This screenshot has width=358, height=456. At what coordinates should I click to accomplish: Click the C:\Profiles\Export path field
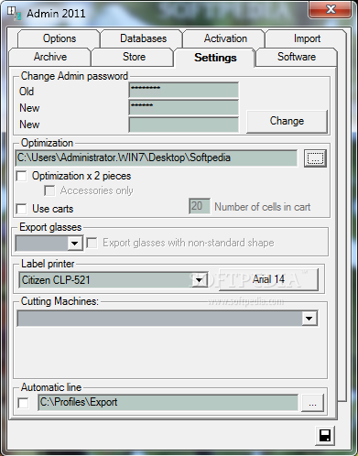[168, 403]
